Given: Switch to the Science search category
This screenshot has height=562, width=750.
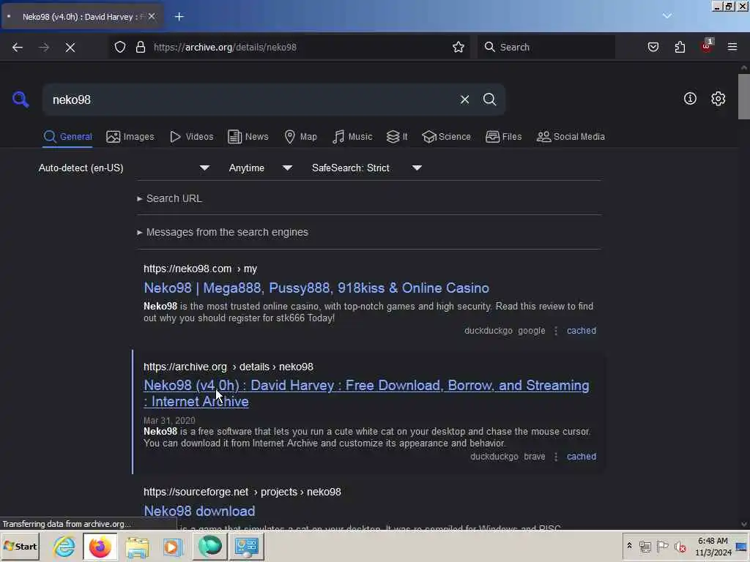Looking at the screenshot, I should [x=446, y=137].
